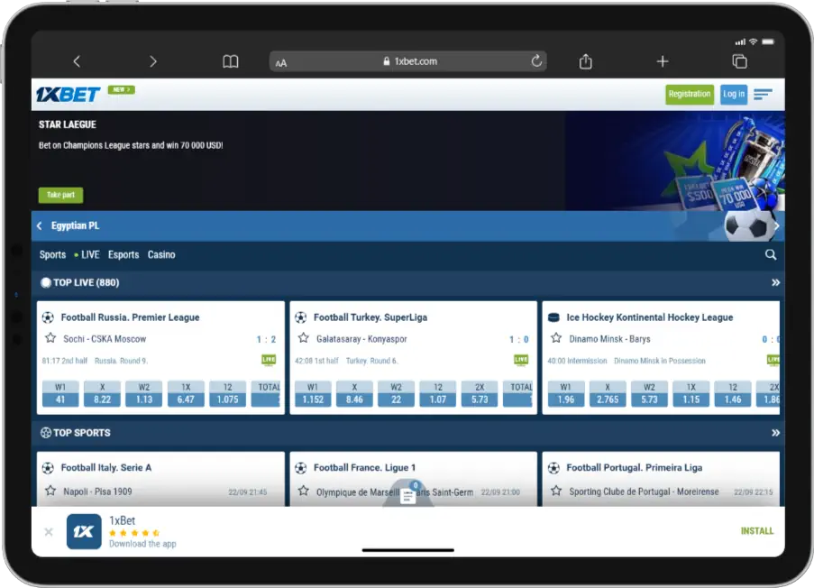The width and height of the screenshot is (814, 588).
Task: Dismiss the 1xBet app banner X
Action: click(x=49, y=532)
